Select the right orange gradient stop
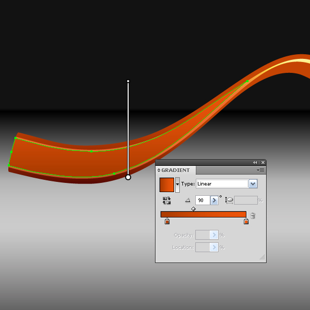This screenshot has width=310, height=310. (x=246, y=221)
